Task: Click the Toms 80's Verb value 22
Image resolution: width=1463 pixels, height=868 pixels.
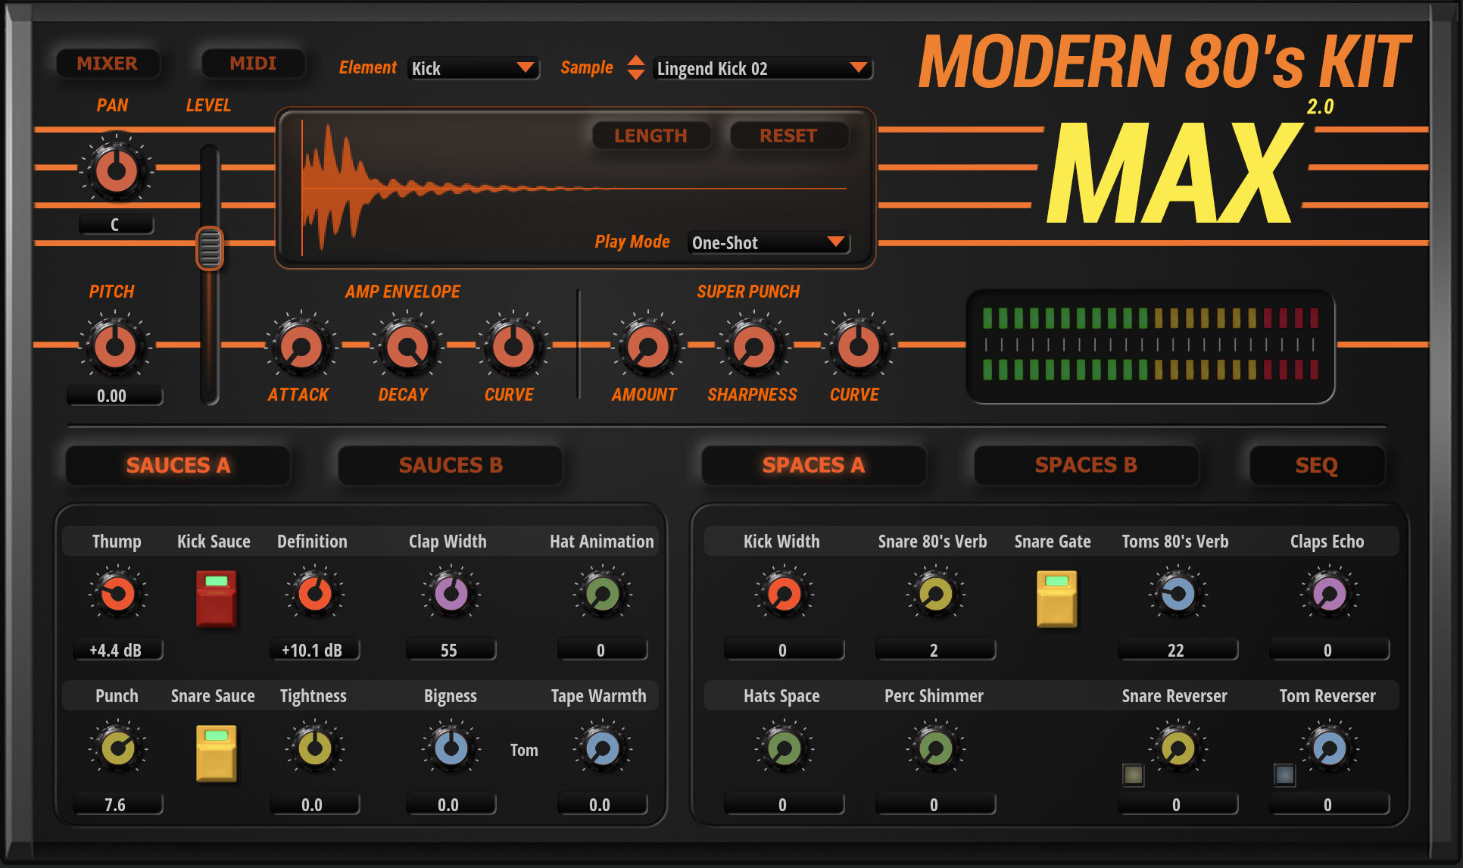Action: coord(1178,650)
